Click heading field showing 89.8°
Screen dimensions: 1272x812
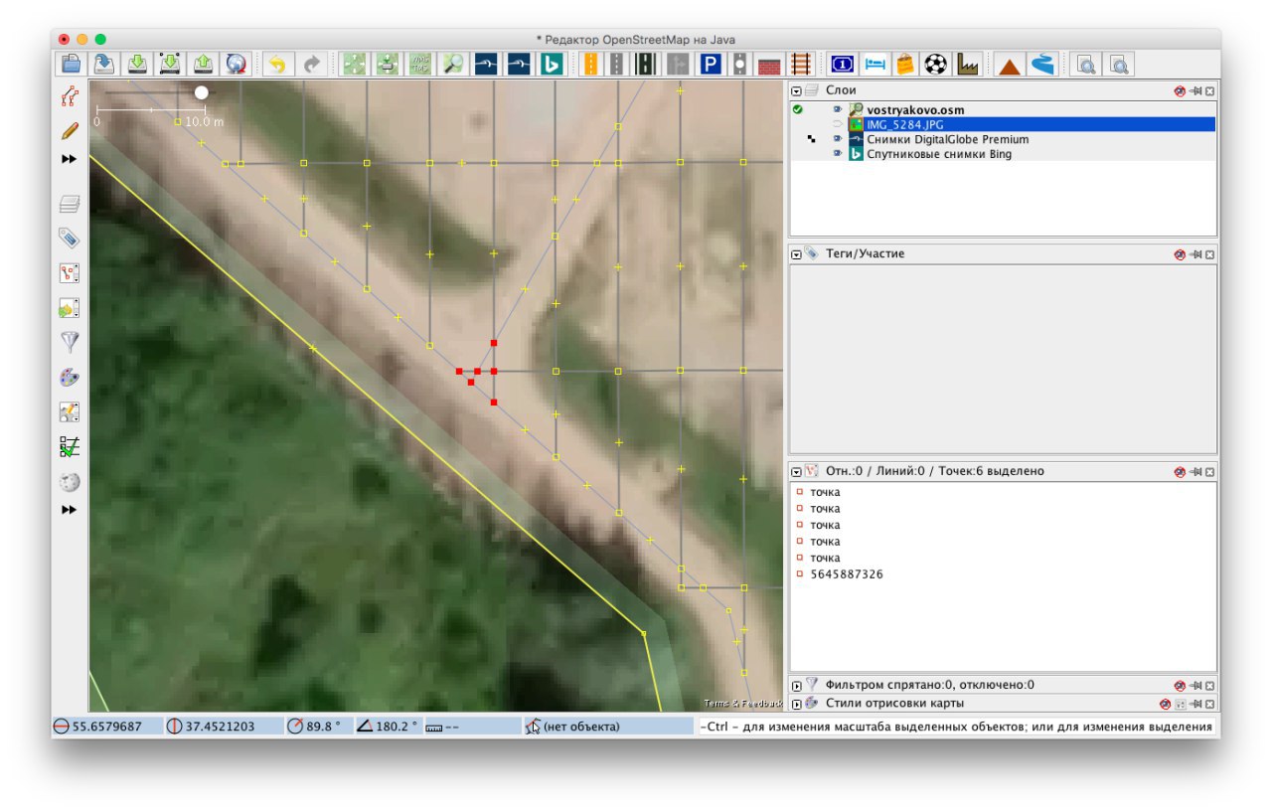[x=317, y=727]
